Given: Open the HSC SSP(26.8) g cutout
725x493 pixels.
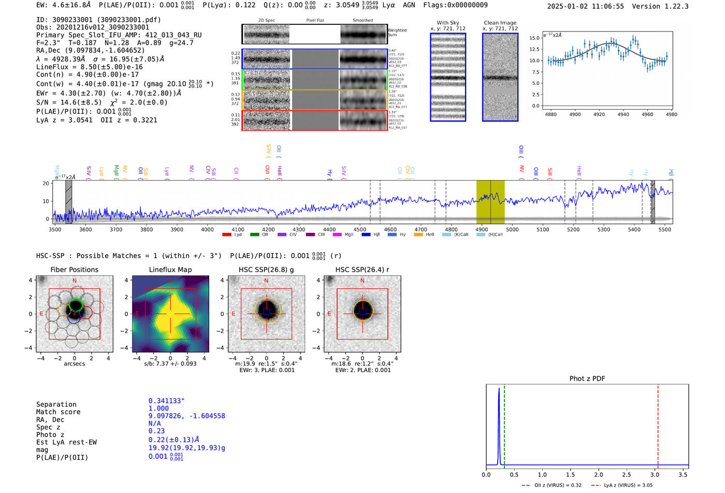Looking at the screenshot, I should point(267,314).
